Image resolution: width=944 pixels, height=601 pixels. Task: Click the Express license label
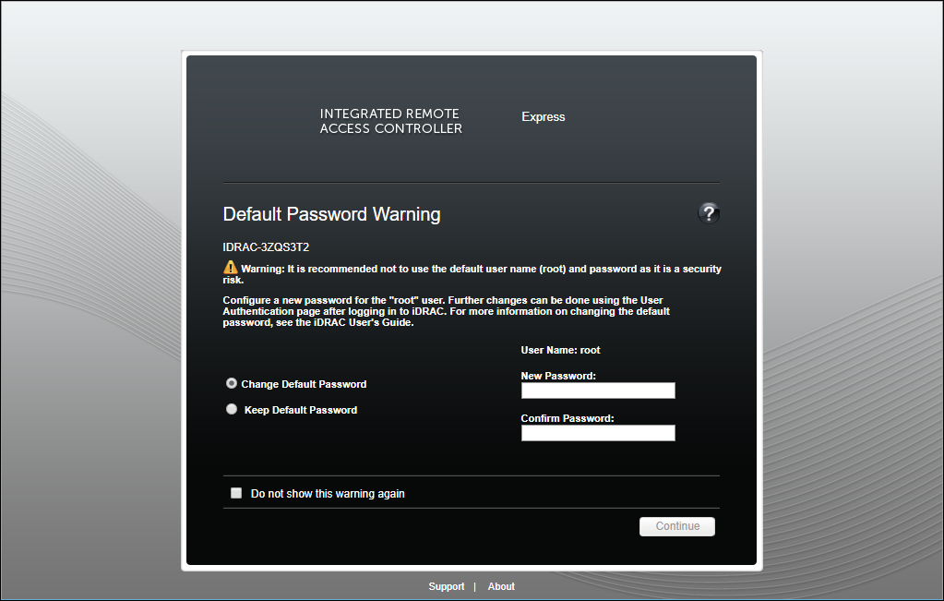click(x=543, y=117)
